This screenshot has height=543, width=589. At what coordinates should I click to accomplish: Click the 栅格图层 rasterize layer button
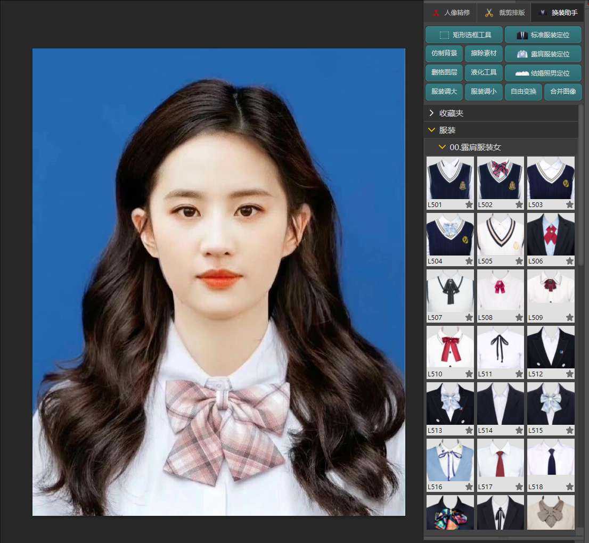pos(444,72)
